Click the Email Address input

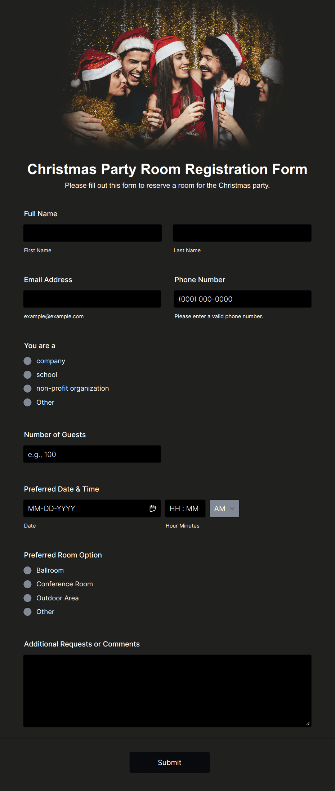pos(92,299)
